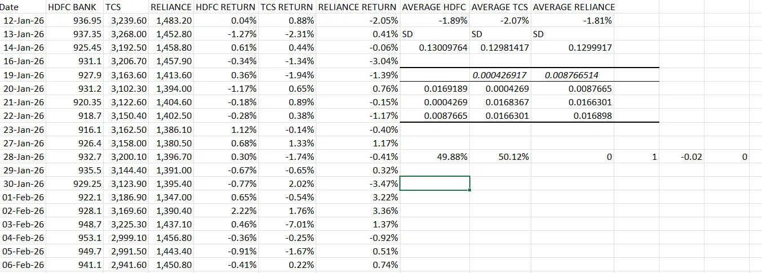Click date cell '01-Feb-26'
The width and height of the screenshot is (762, 273).
[x=24, y=197]
